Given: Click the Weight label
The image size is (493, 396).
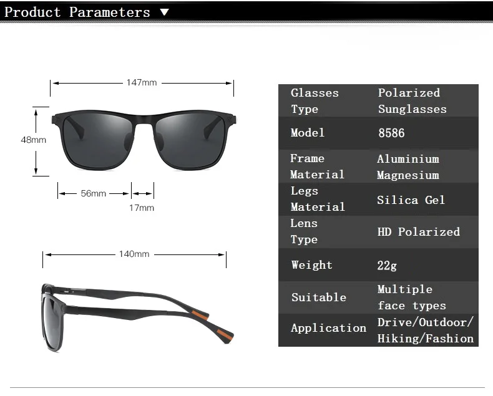Looking at the screenshot, I should 311,265.
